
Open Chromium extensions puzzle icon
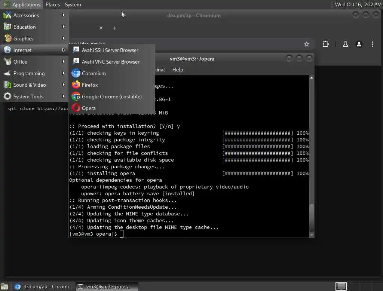(x=325, y=44)
